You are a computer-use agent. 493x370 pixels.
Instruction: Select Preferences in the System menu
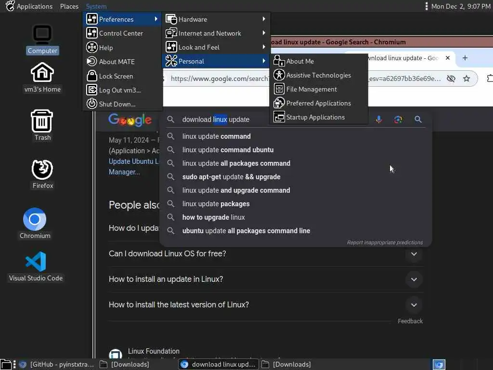click(122, 19)
